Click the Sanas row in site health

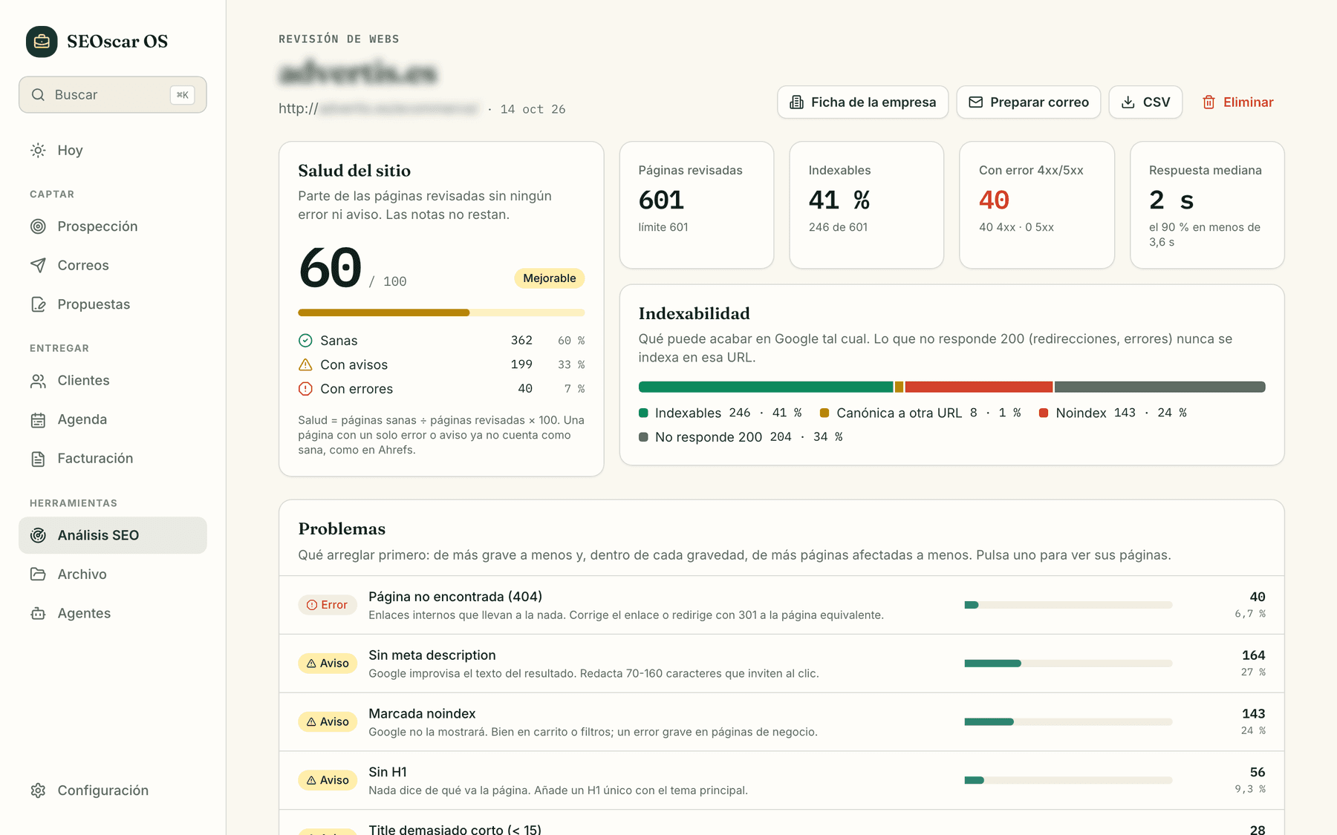(x=441, y=341)
